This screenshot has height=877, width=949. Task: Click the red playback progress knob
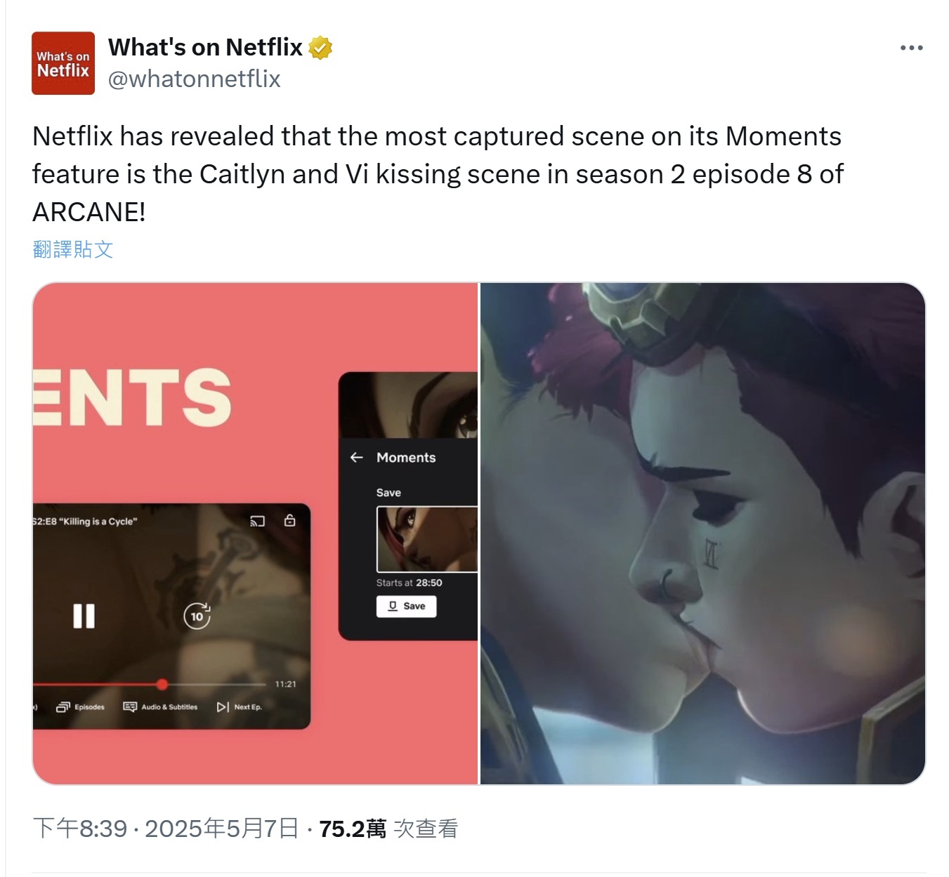click(162, 684)
